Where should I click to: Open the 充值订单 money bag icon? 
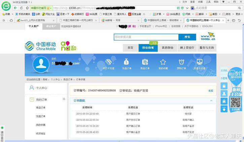[x=126, y=62]
